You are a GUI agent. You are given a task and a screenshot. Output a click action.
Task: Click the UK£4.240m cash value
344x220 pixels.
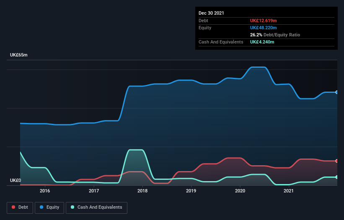click(262, 42)
